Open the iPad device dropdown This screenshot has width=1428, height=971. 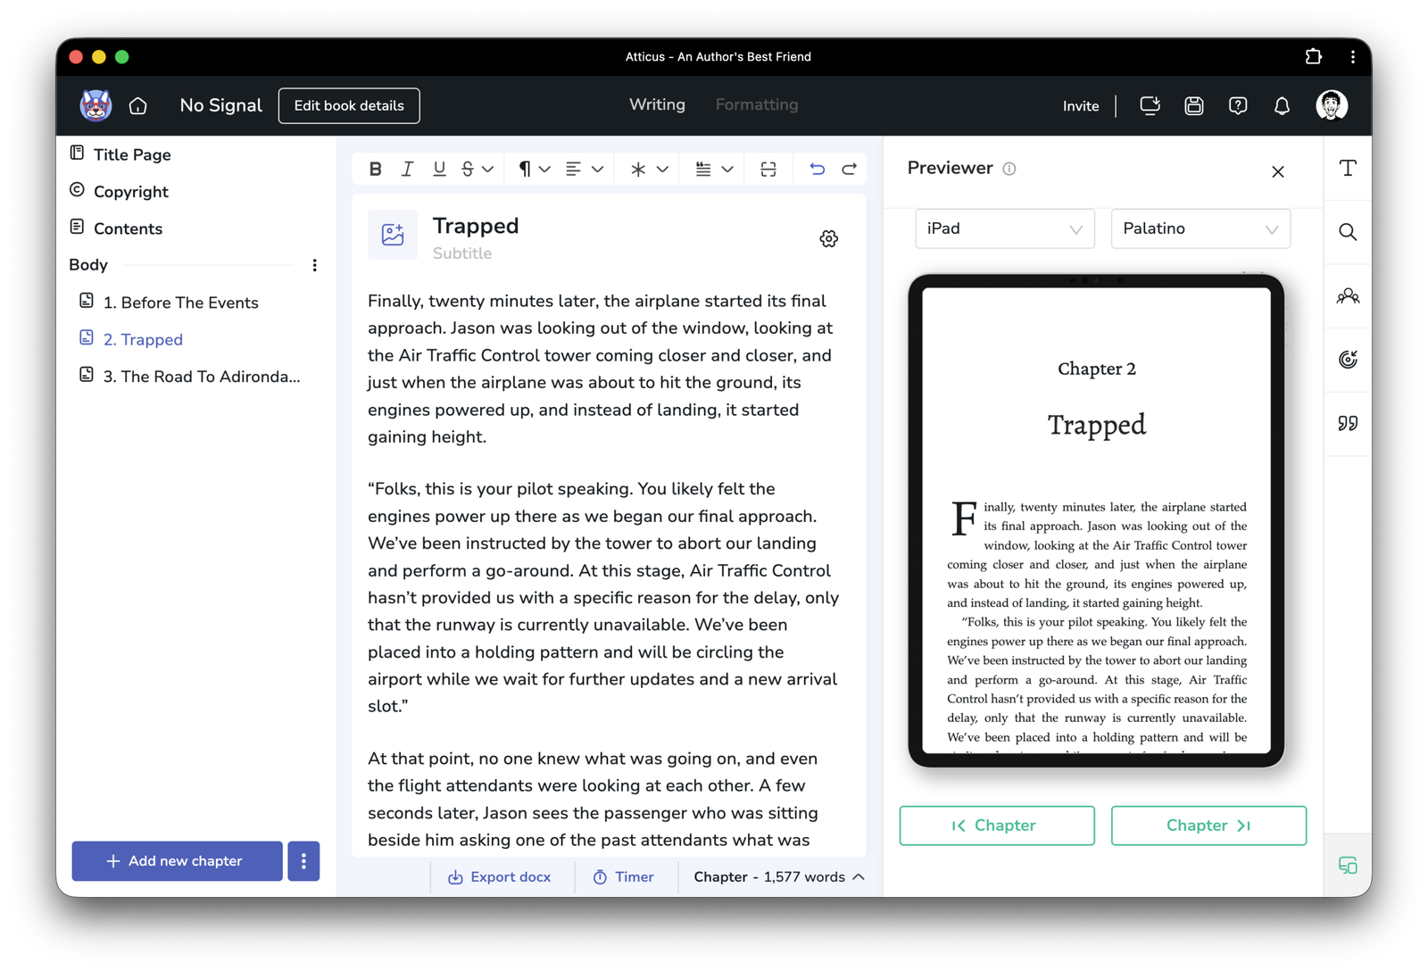click(1004, 228)
